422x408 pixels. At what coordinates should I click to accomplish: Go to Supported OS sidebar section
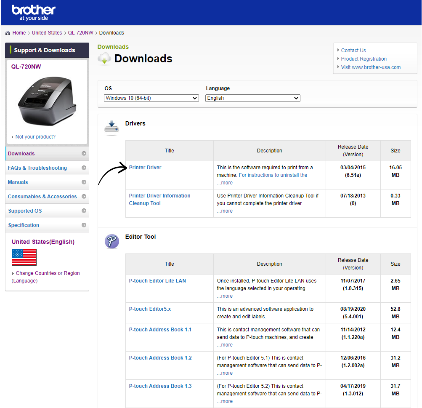point(25,211)
